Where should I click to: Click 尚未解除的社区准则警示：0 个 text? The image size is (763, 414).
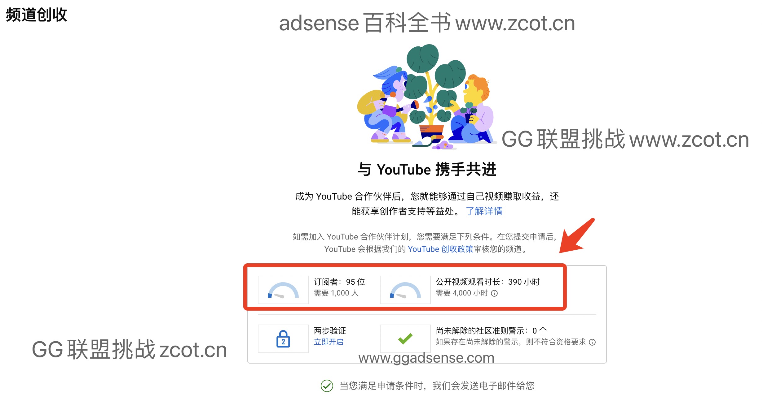tap(491, 331)
